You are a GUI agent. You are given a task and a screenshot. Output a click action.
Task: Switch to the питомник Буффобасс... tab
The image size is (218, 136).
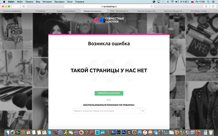click(13, 11)
